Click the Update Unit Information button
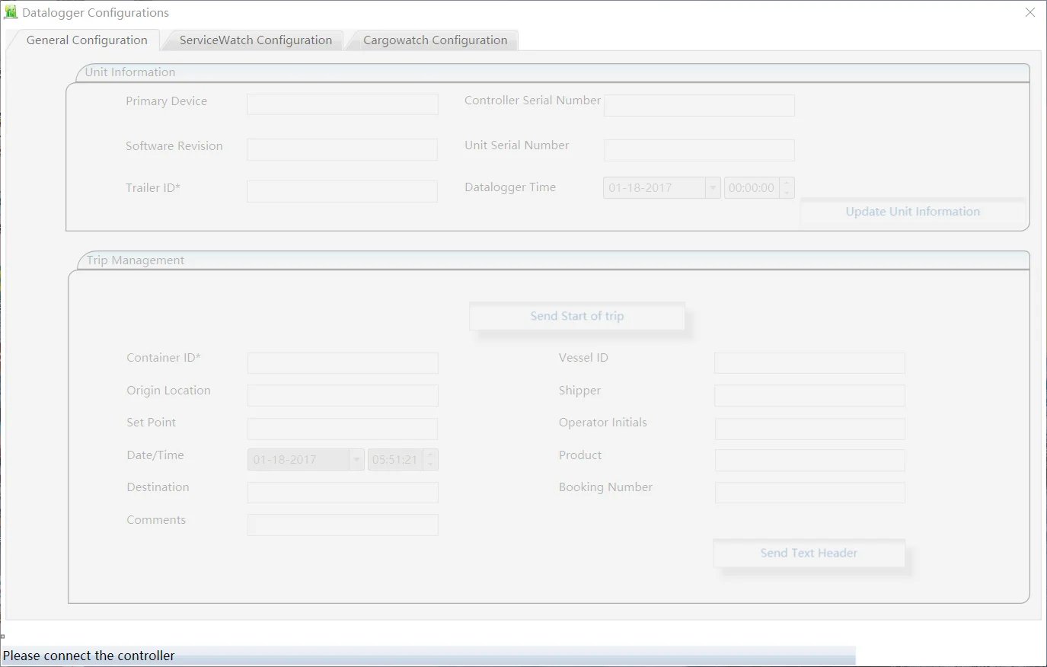Image resolution: width=1047 pixels, height=667 pixels. (912, 212)
